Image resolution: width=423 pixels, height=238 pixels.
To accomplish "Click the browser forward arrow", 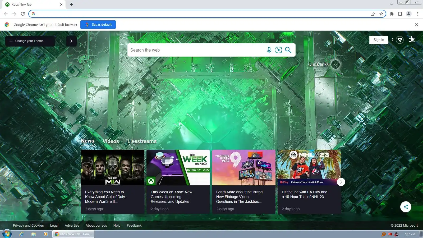I will pyautogui.click(x=14, y=14).
